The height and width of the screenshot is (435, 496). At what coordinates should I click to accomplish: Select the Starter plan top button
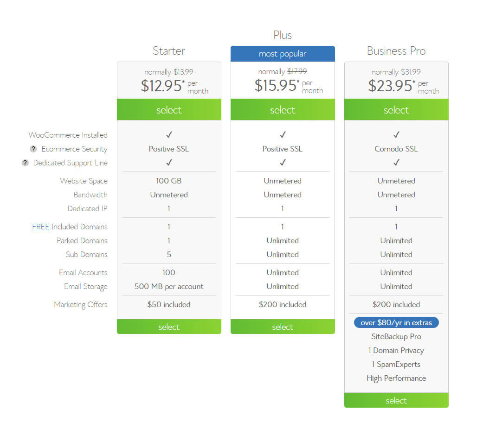(169, 110)
